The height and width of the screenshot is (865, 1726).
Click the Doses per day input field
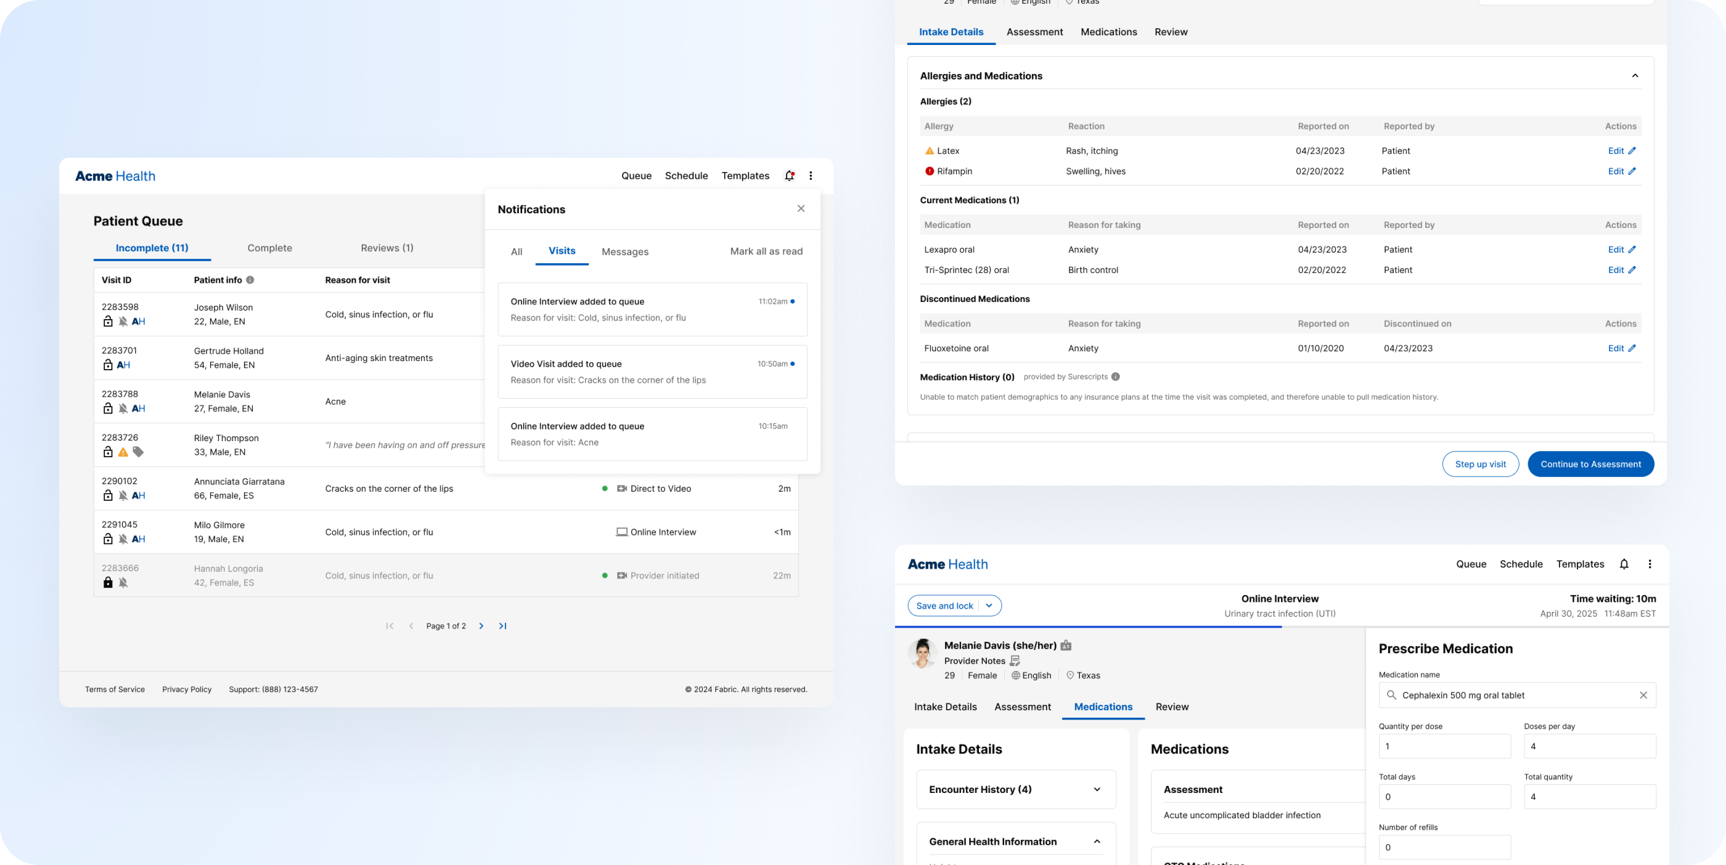click(x=1589, y=746)
